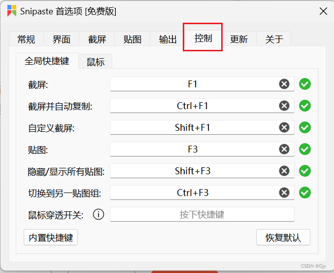Click the 截屏并自动复制 label
The image size is (334, 273).
coord(60,106)
